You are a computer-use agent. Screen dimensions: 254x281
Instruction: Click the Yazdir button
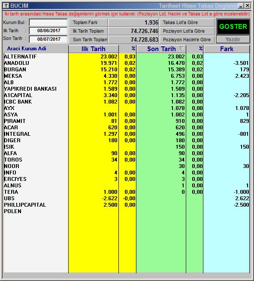[x=233, y=40]
